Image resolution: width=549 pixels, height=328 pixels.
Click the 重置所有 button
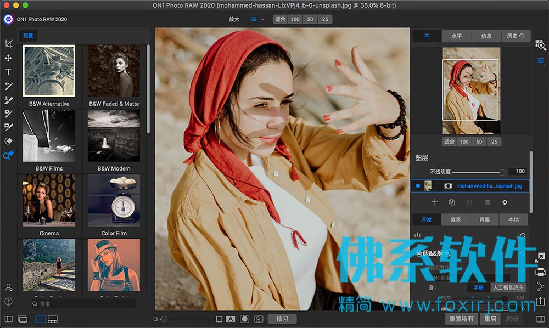pyautogui.click(x=461, y=319)
